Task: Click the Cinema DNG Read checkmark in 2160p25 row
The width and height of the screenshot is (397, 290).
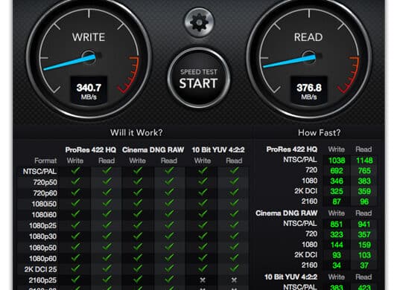Action: click(169, 280)
